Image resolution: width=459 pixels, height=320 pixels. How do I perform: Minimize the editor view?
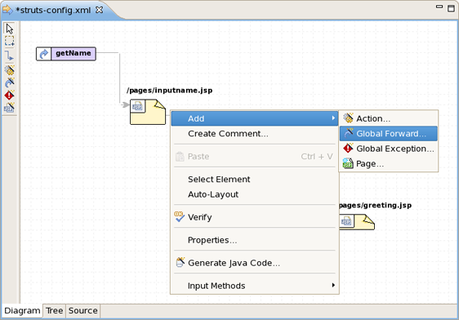439,7
